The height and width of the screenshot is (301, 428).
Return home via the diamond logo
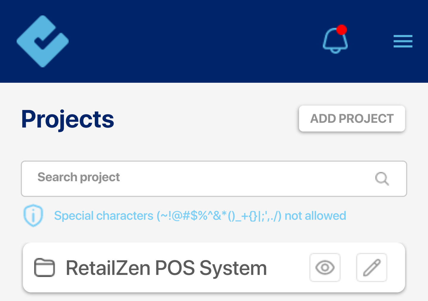point(43,41)
